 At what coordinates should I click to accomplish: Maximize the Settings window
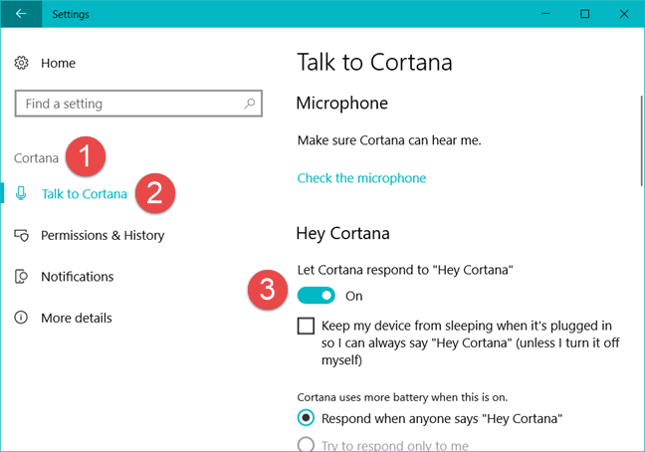tap(584, 14)
